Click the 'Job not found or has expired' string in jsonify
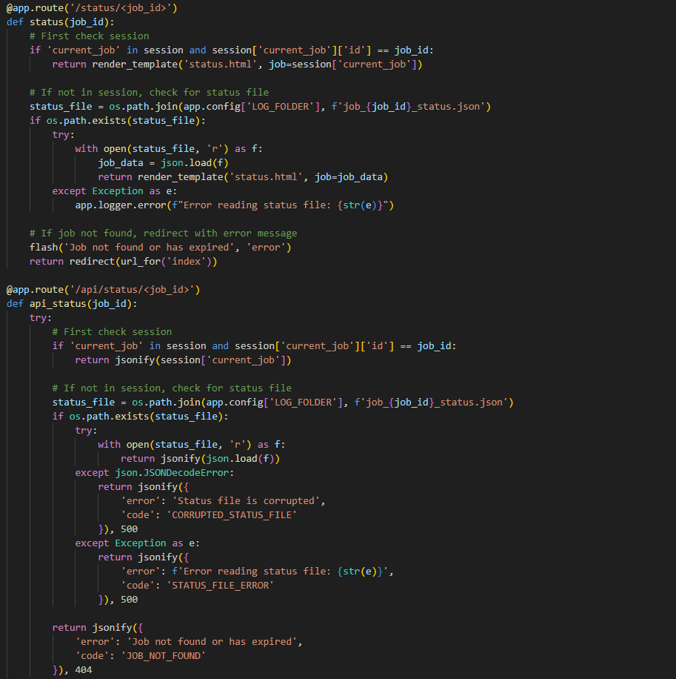This screenshot has height=679, width=676. pos(212,642)
